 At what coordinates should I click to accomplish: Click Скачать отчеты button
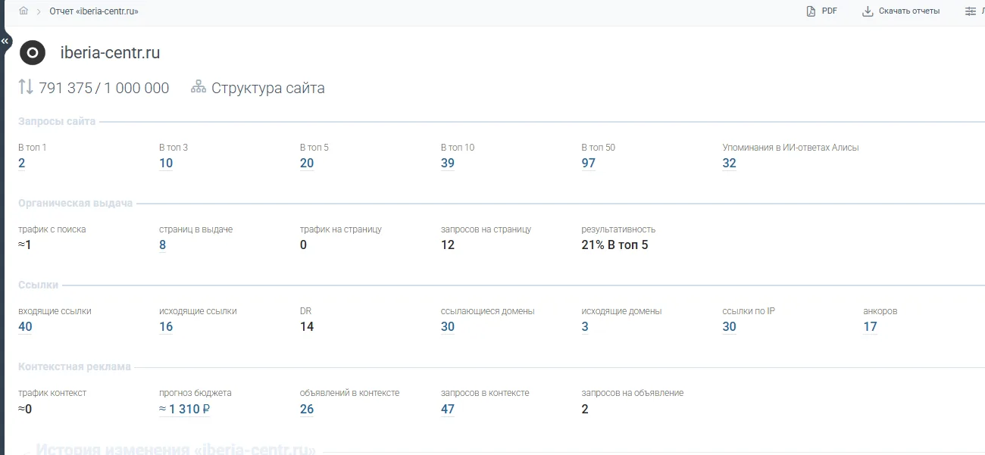(901, 11)
